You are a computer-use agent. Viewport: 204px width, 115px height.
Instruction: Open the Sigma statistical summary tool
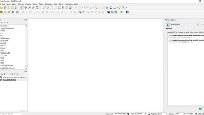click(x=111, y=8)
